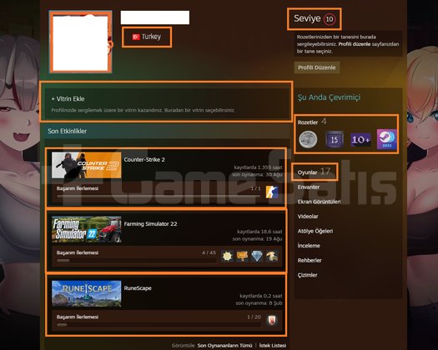Open the İnceleme reviews link
Viewport: 438px width, 350px height.
tap(309, 246)
